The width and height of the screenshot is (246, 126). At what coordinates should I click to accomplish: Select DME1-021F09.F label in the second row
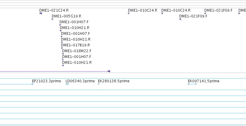(193, 16)
